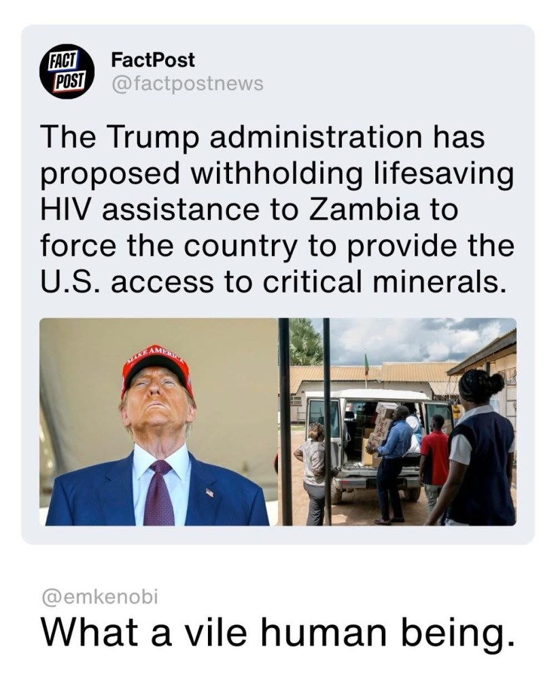The width and height of the screenshot is (556, 696).
Task: Click the palm tree behind the poles
Action: click(305, 342)
